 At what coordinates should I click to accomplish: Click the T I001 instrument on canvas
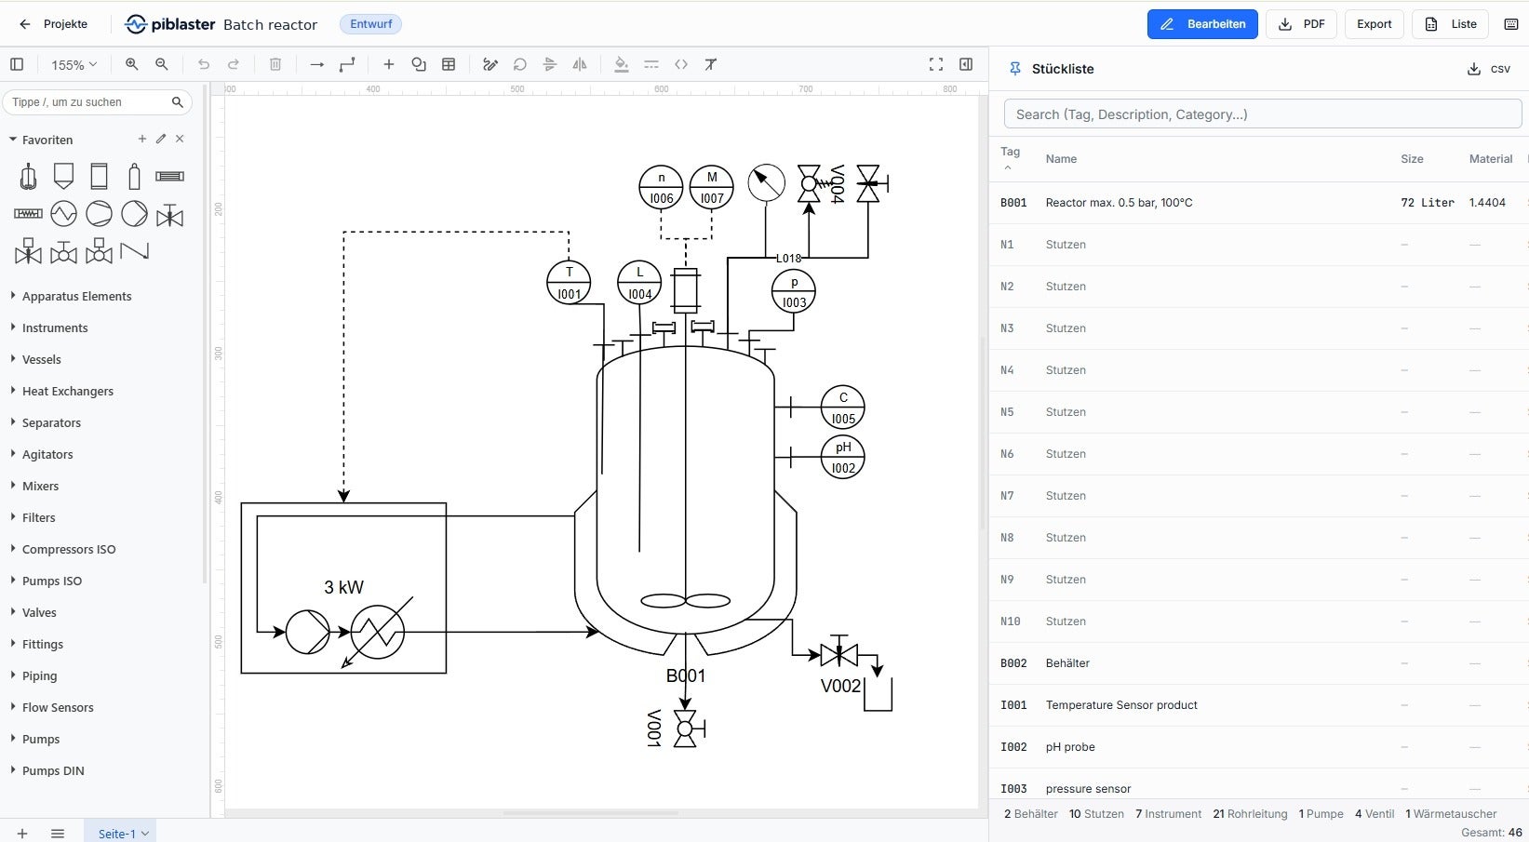coord(569,283)
